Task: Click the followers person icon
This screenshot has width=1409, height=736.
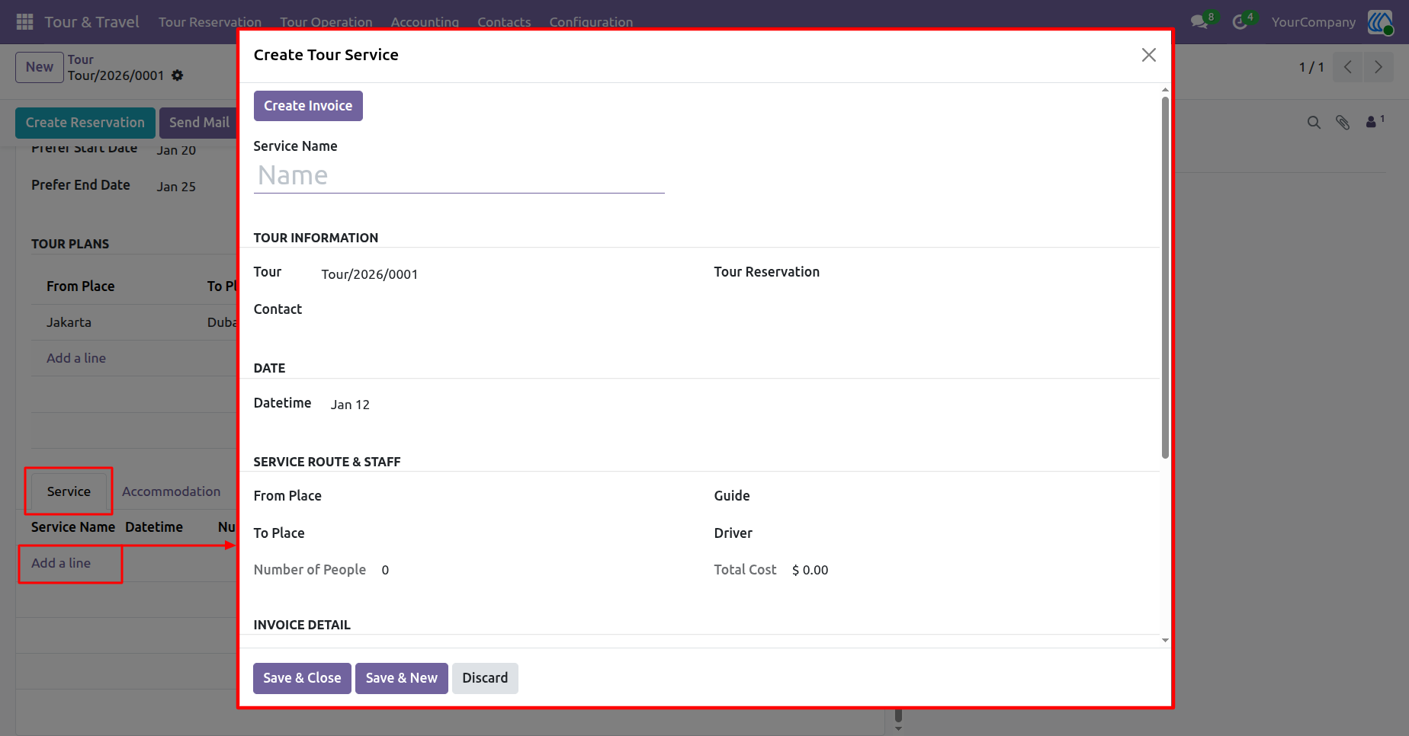Action: pos(1371,122)
